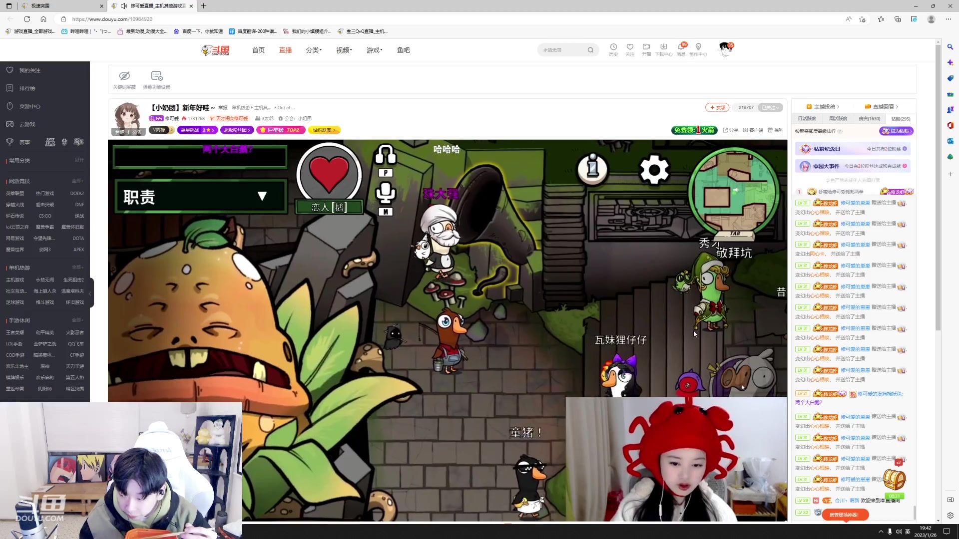This screenshot has height=539, width=959.
Task: Open 王者荣耀 category in sidebar
Action: pos(15,333)
